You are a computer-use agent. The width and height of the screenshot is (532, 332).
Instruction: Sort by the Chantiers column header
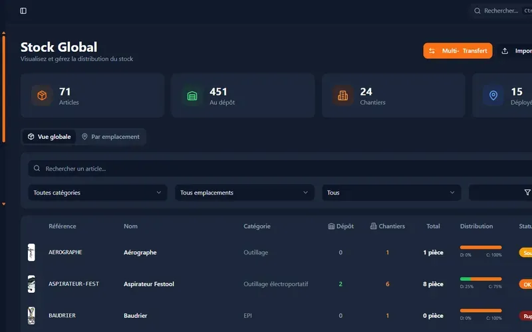(x=387, y=226)
